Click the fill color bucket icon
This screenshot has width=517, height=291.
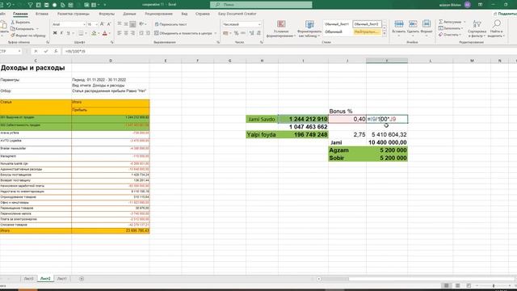click(x=94, y=33)
